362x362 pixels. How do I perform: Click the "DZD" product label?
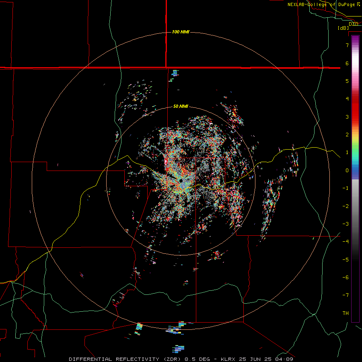click(354, 24)
